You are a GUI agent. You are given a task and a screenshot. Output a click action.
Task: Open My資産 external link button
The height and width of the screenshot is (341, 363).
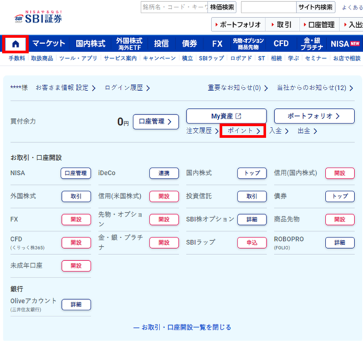pyautogui.click(x=226, y=116)
